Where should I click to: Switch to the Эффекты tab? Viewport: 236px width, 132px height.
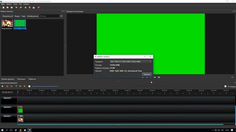(32, 79)
